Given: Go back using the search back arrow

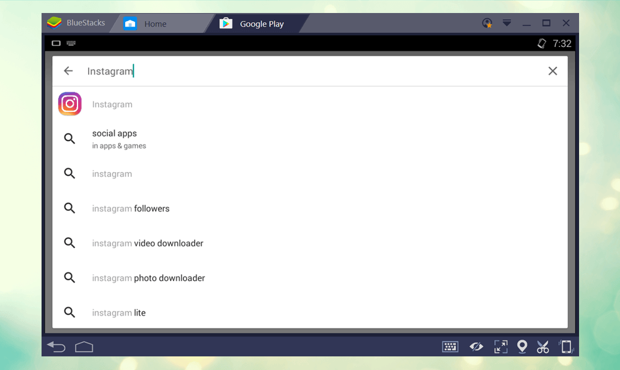Looking at the screenshot, I should tap(68, 71).
